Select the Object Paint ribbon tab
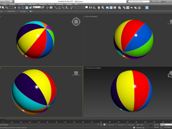 [11, 11]
